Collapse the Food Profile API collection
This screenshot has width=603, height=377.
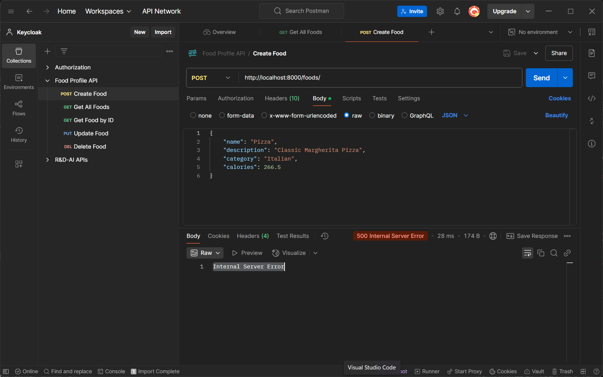(x=47, y=81)
